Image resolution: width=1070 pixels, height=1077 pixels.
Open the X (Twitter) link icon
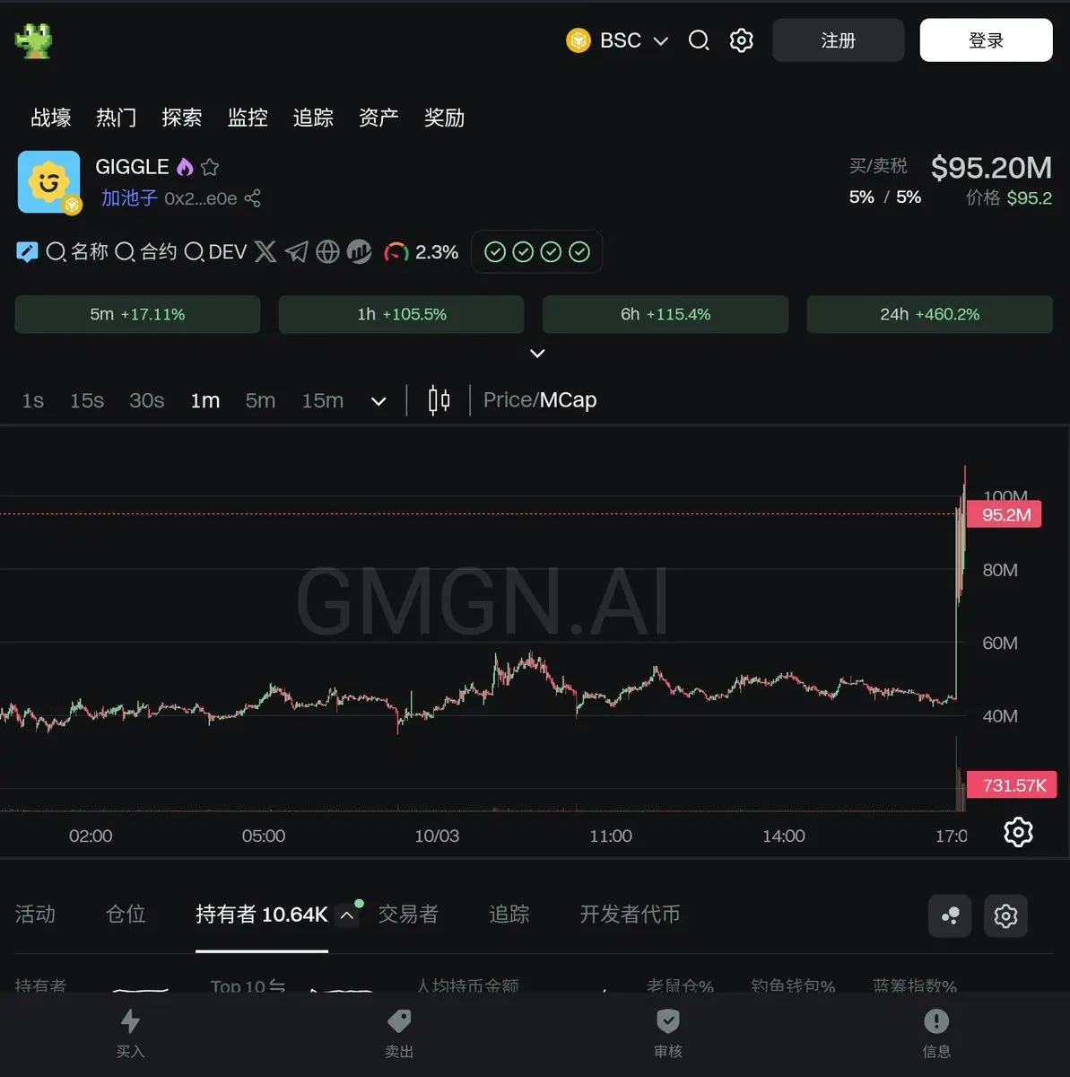point(265,252)
